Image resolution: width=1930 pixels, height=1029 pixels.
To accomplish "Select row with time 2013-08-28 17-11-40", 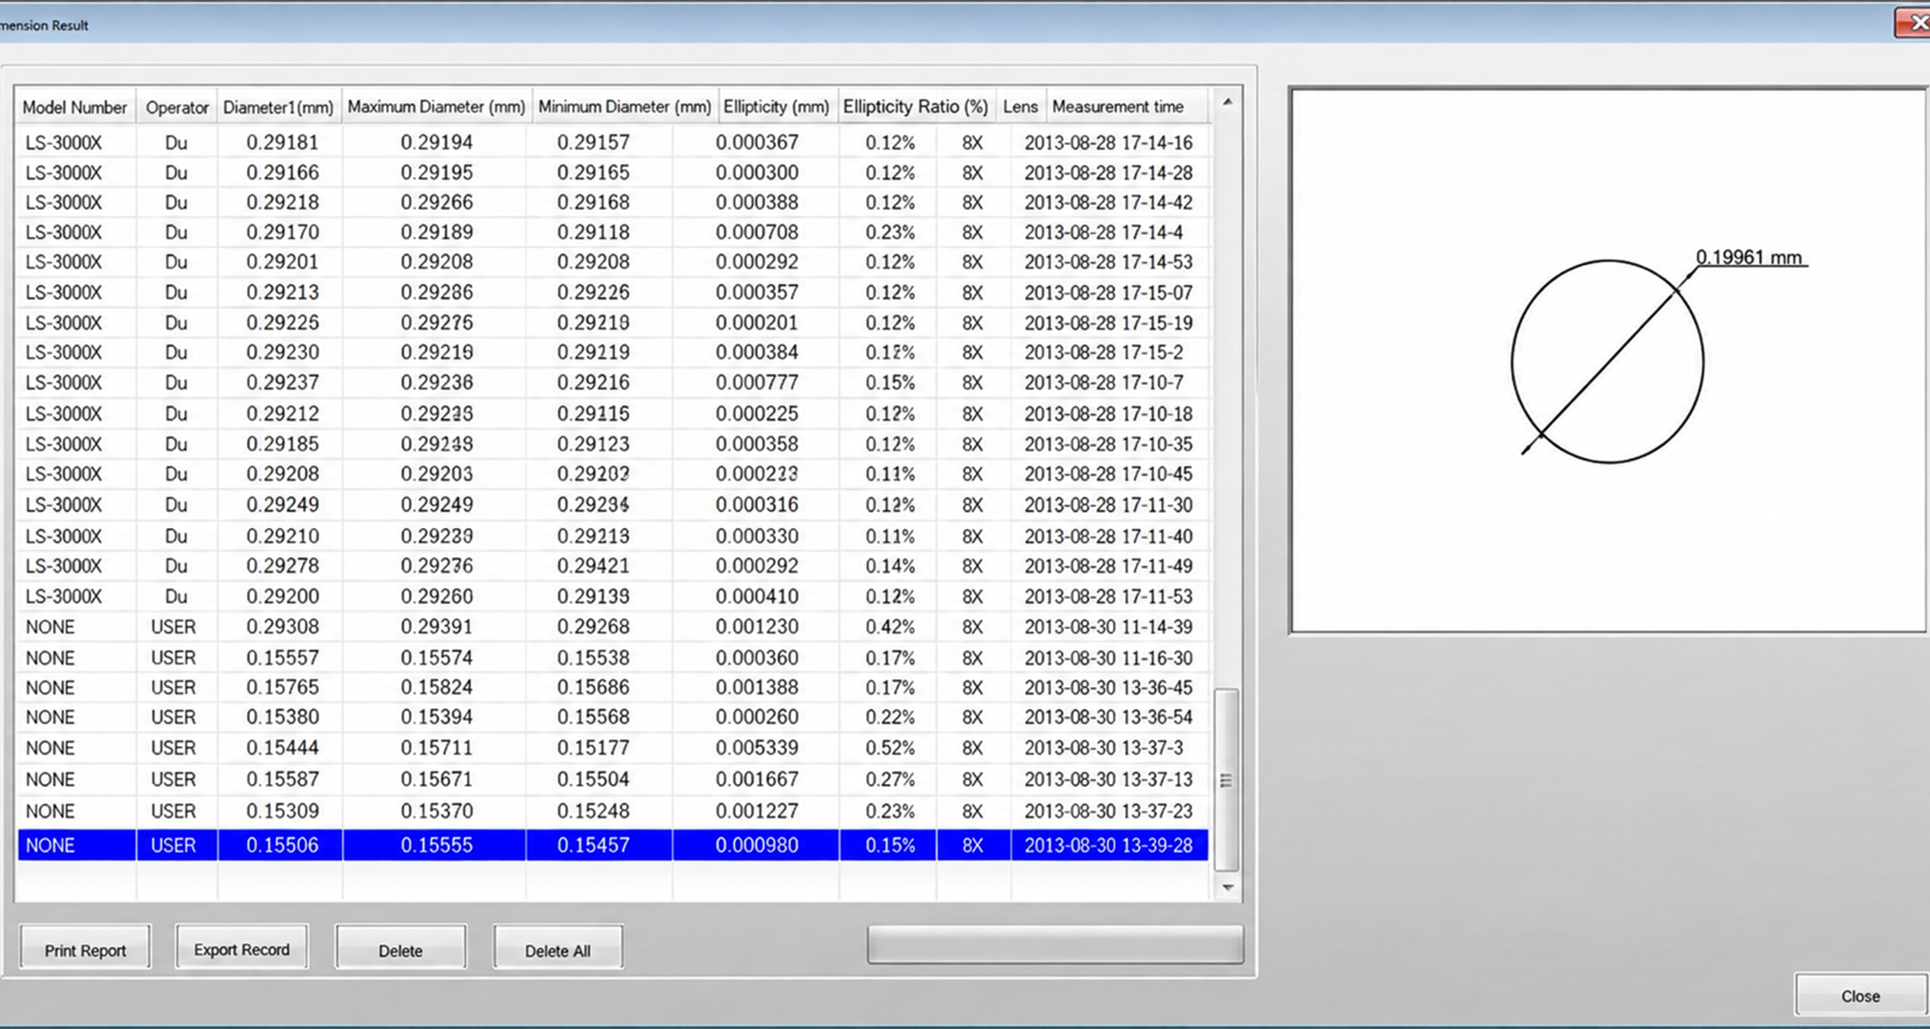I will (613, 535).
